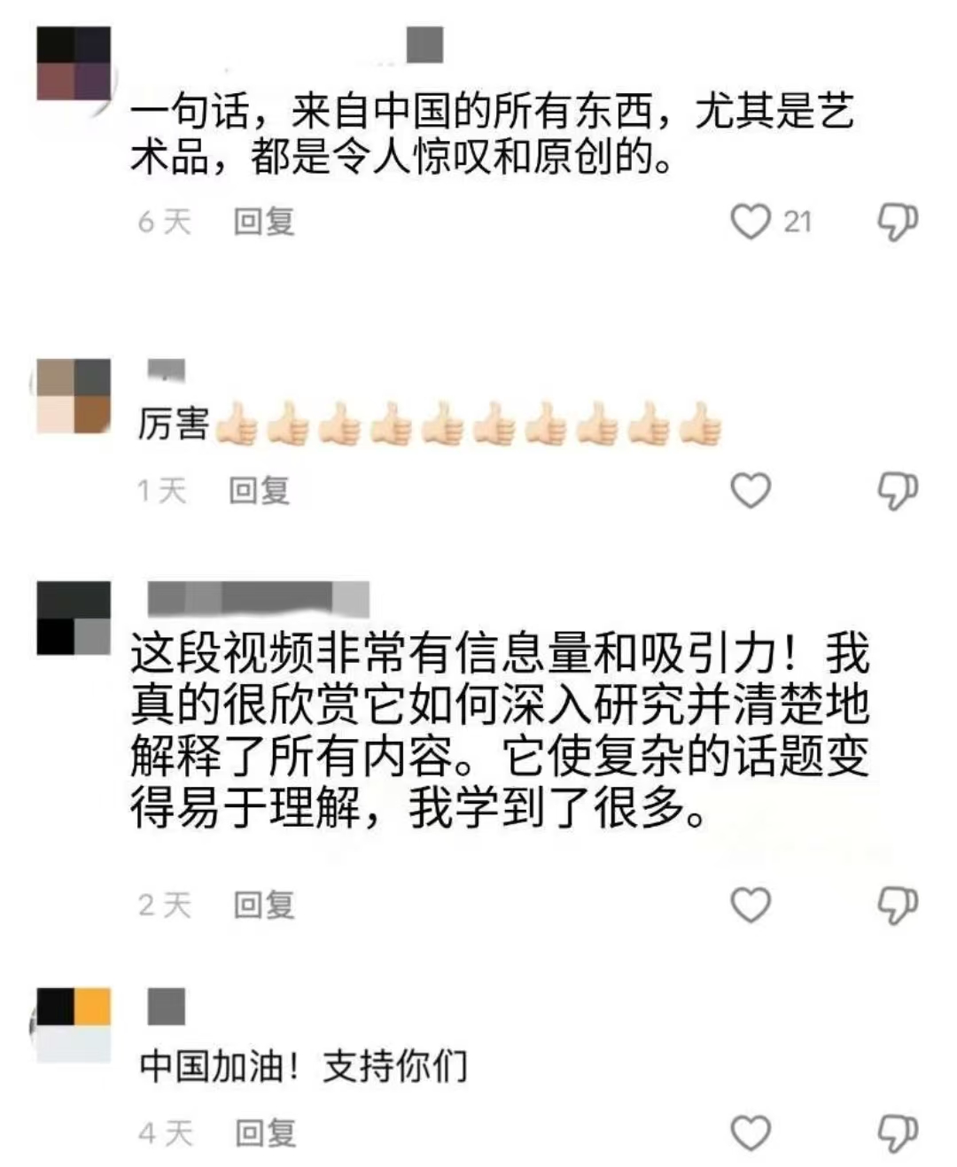Like the comment about informative video
The image size is (957, 1167).
[x=750, y=905]
